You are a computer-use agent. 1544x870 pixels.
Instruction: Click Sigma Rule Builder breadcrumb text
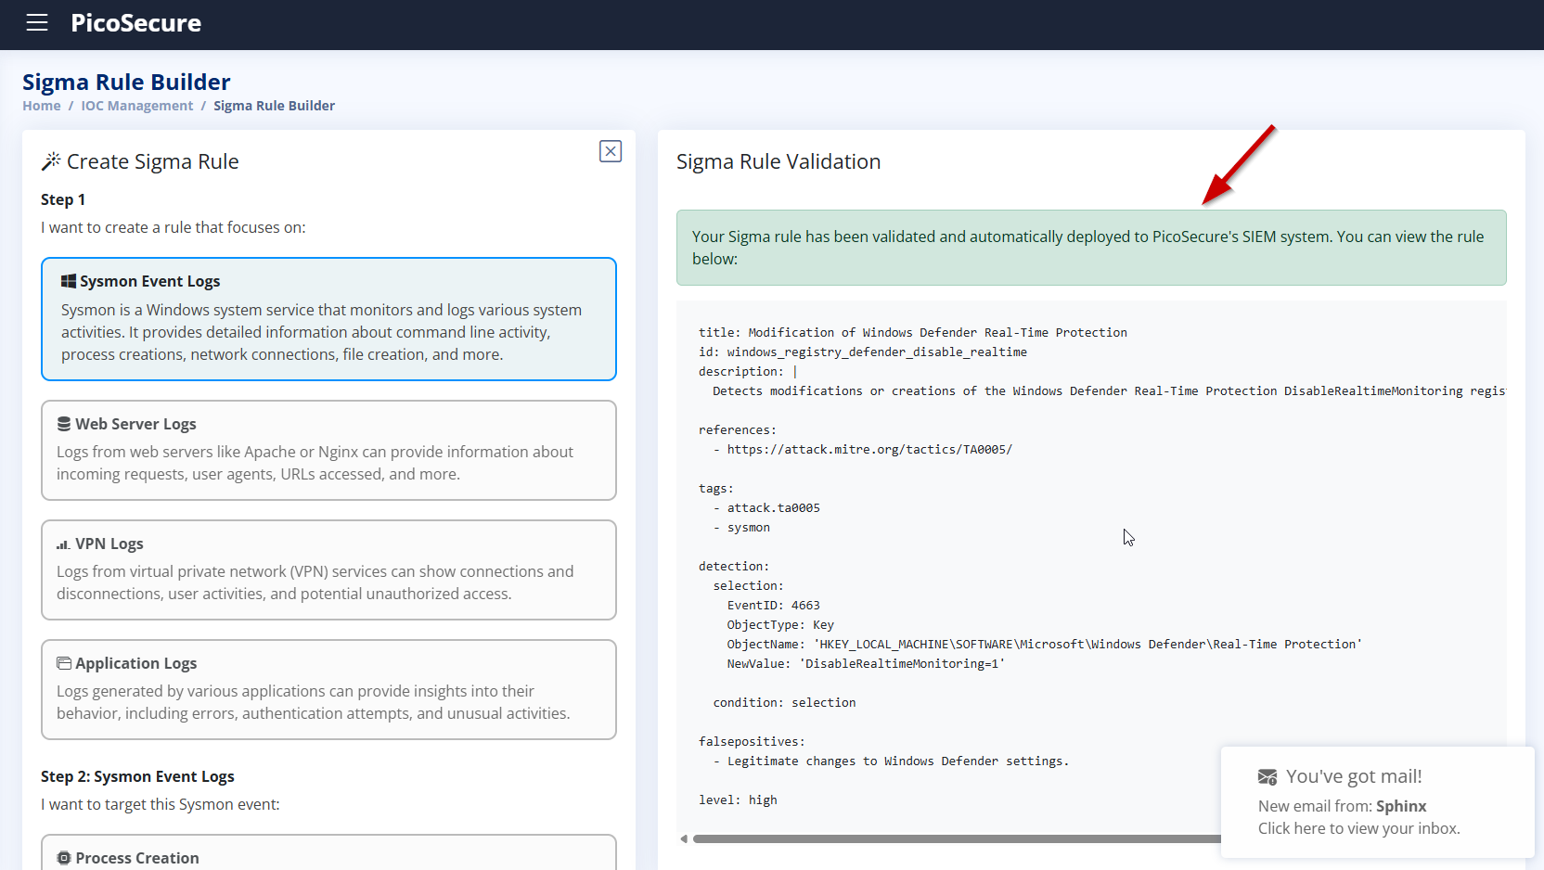[x=275, y=106]
